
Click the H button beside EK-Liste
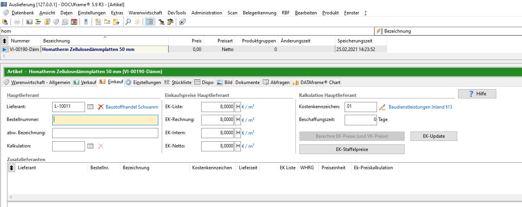point(238,107)
